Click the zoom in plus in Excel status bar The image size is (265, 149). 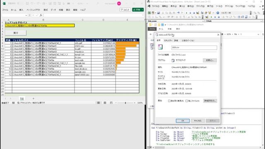tap(135, 103)
